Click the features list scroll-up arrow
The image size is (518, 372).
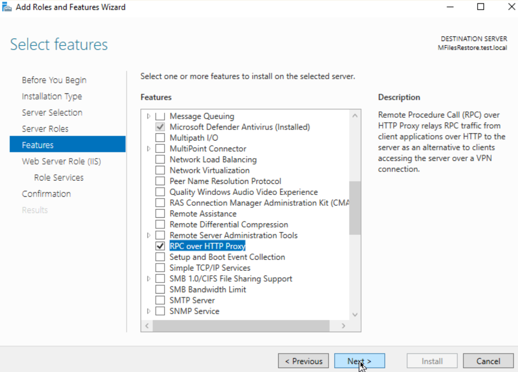point(355,115)
